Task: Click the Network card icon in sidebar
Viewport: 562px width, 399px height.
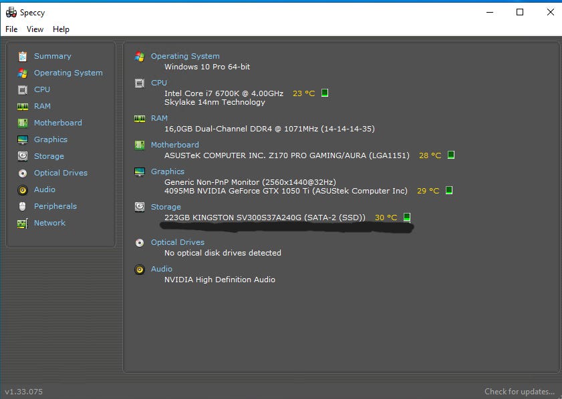Action: click(23, 224)
